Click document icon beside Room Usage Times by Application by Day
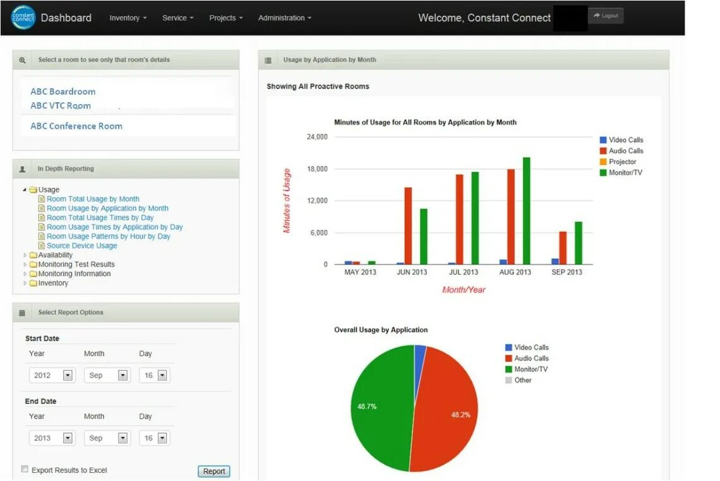 (x=41, y=227)
